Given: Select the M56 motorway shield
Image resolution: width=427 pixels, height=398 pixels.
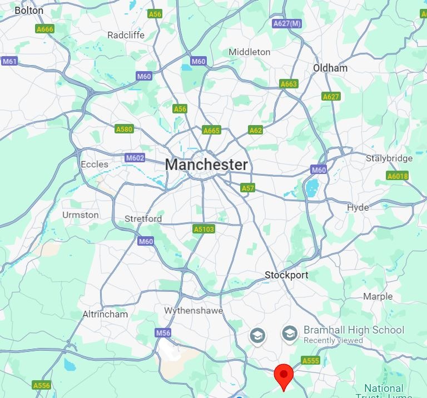Looking at the screenshot, I should pos(163,332).
